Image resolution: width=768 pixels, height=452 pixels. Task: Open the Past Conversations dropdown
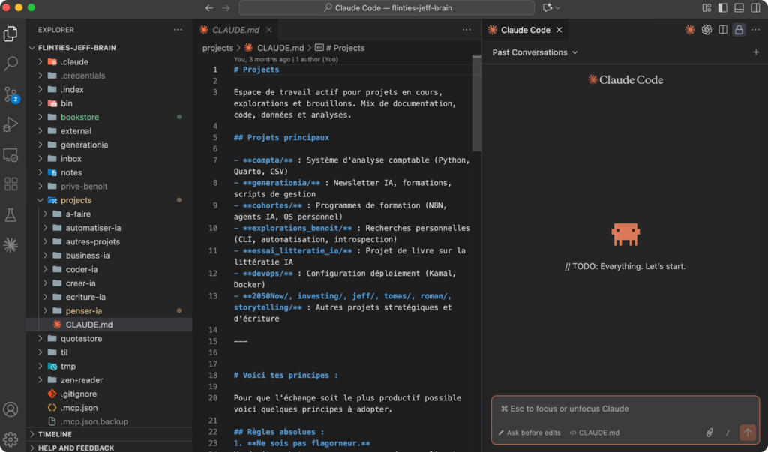[535, 52]
